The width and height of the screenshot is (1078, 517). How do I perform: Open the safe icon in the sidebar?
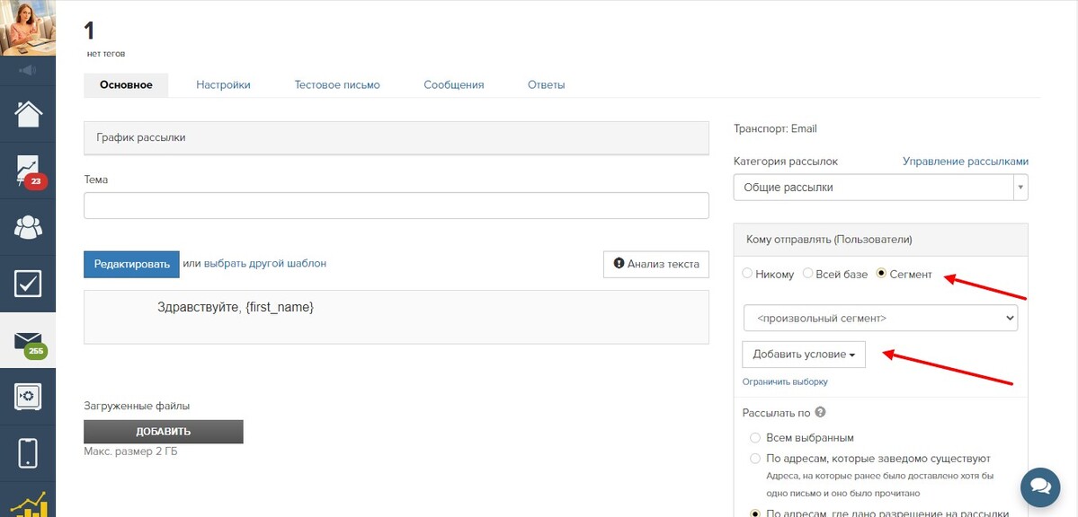[x=28, y=396]
